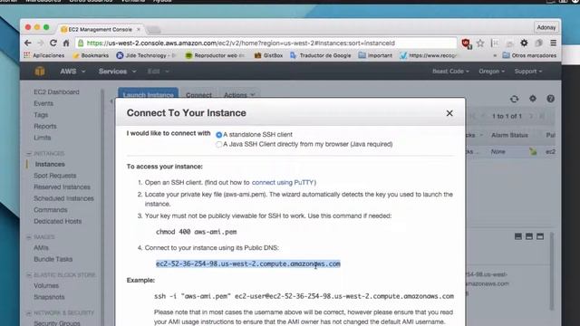
Task: Open Snapshots in sidebar
Action: pos(49,298)
